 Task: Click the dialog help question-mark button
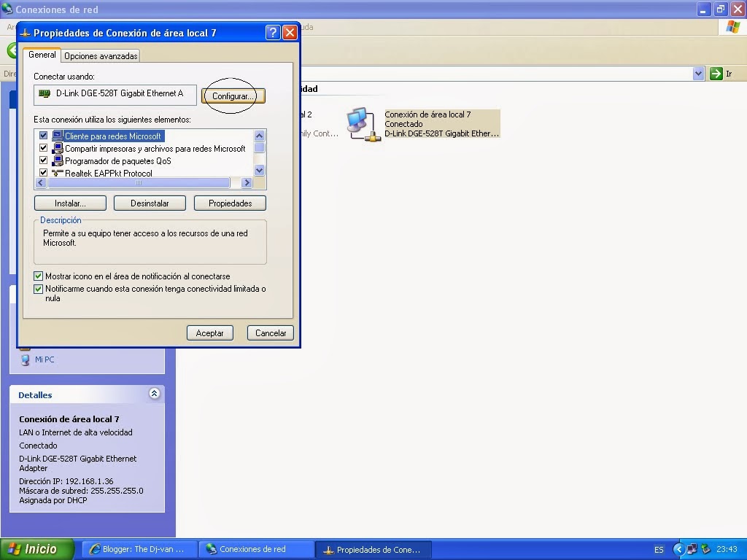click(x=273, y=32)
